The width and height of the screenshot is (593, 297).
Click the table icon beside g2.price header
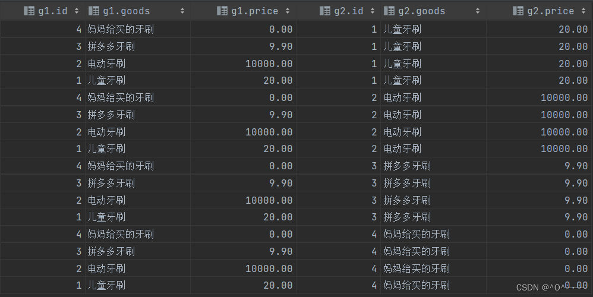[518, 11]
